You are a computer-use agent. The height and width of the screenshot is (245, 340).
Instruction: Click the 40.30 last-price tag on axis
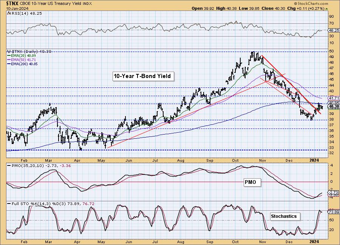[334, 106]
